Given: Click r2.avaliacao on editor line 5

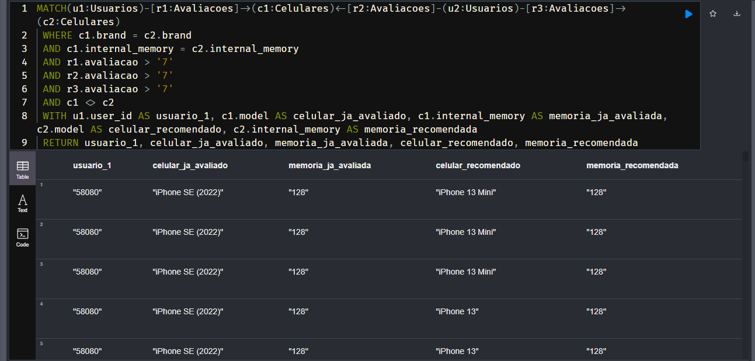Looking at the screenshot, I should (102, 76).
